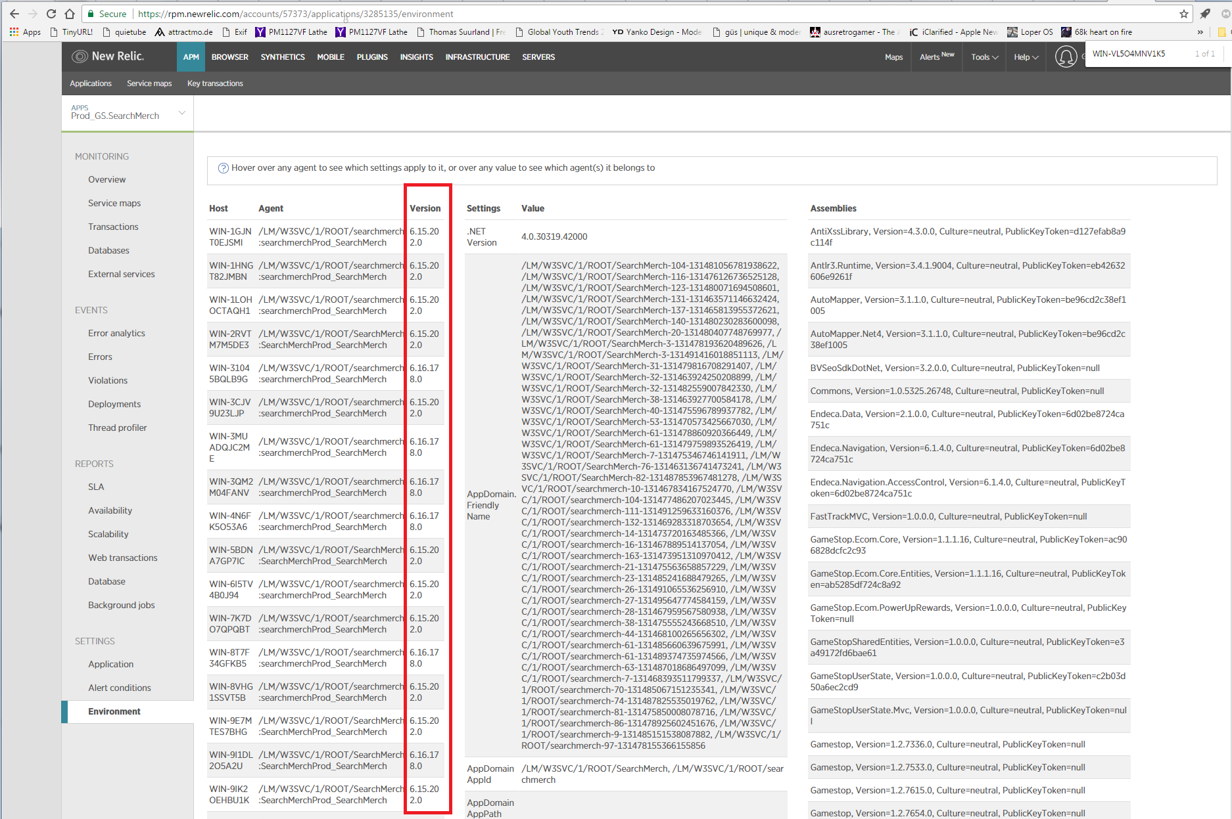Open Alerts New link
Viewport: 1232px width, 819px height.
[x=937, y=56]
